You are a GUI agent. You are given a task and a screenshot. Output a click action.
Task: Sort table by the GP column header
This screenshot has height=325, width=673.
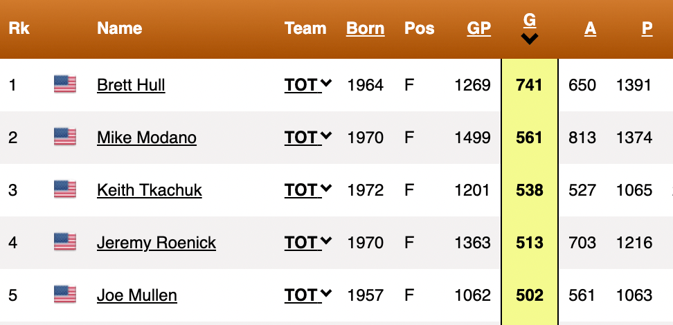coord(479,28)
